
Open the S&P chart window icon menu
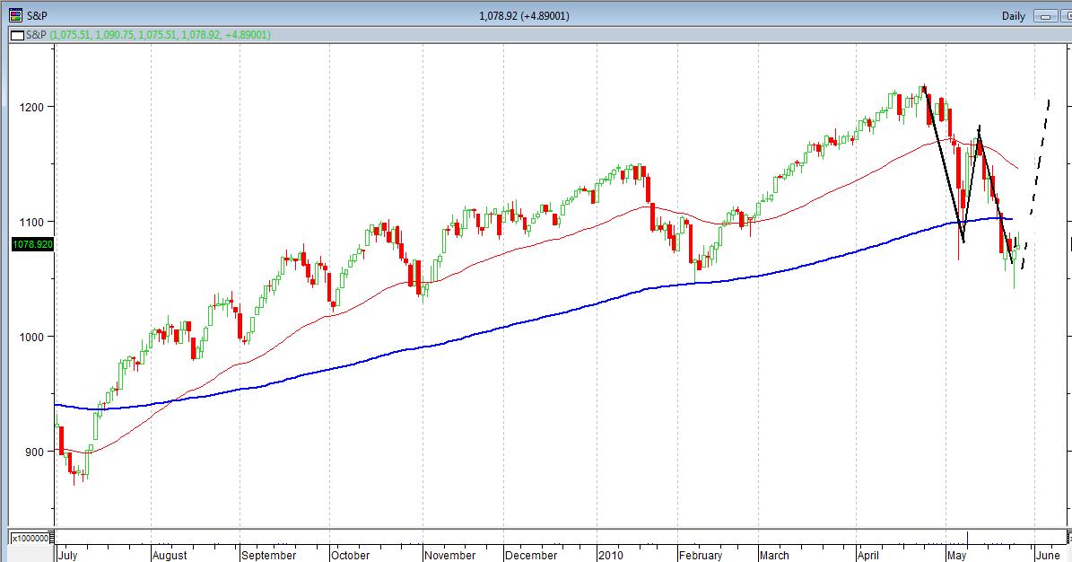pyautogui.click(x=15, y=15)
